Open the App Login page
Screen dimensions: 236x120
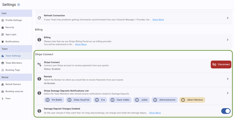pyautogui.click(x=16, y=35)
